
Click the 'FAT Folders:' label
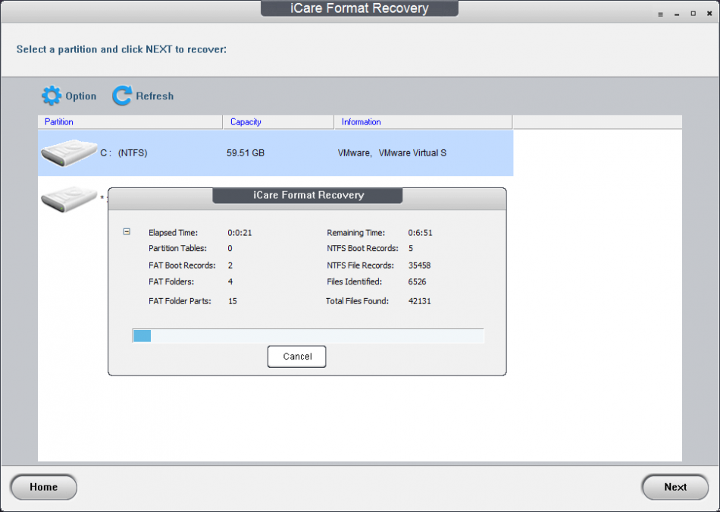point(171,281)
